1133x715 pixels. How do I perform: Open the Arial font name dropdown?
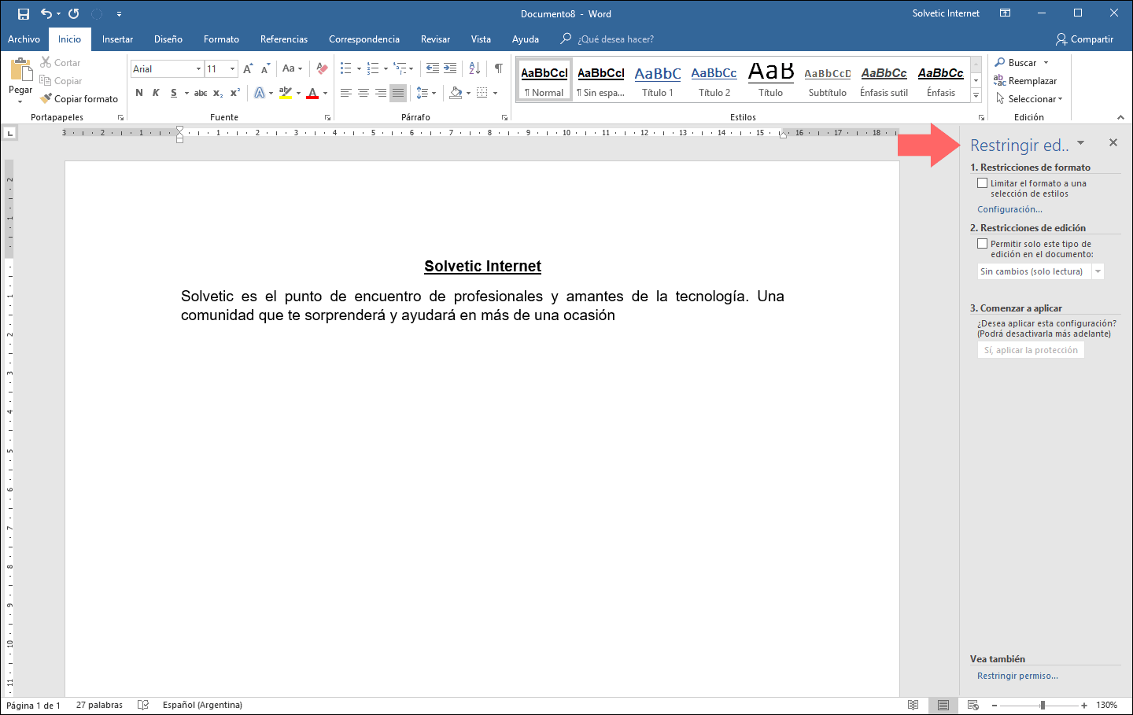pyautogui.click(x=198, y=69)
